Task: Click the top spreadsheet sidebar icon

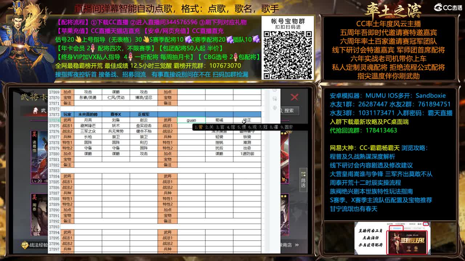Action: coord(275,90)
